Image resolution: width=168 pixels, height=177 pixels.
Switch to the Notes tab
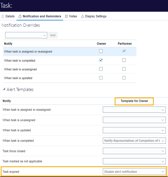tap(73, 16)
